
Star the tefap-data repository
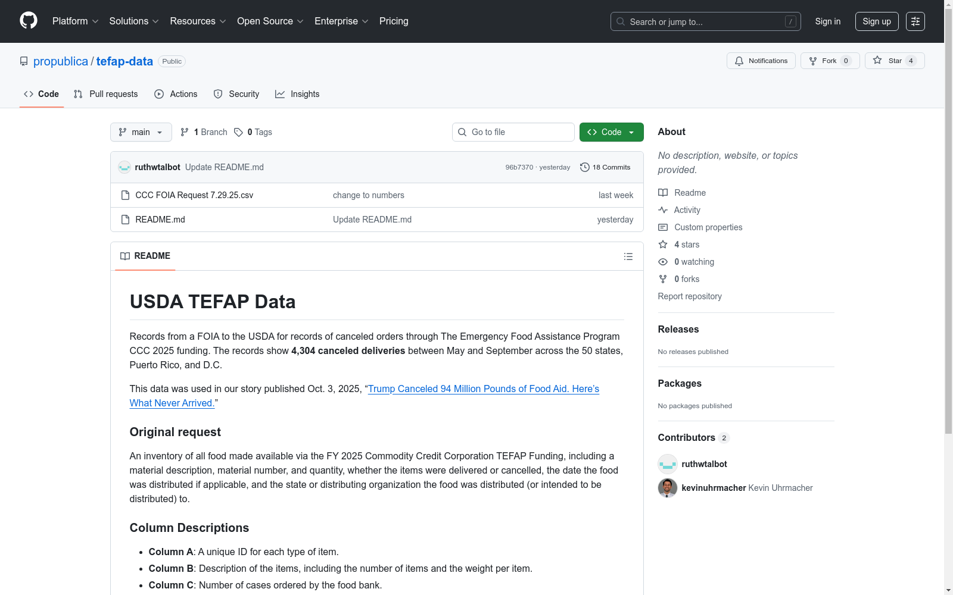[895, 61]
